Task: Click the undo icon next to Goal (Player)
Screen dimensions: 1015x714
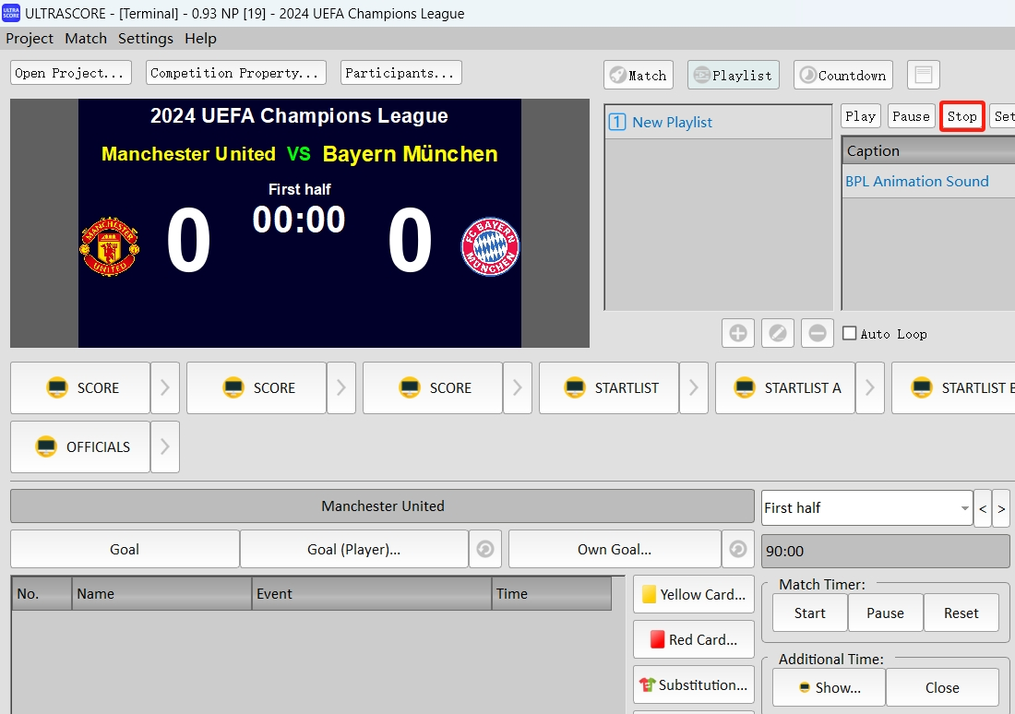Action: click(485, 550)
